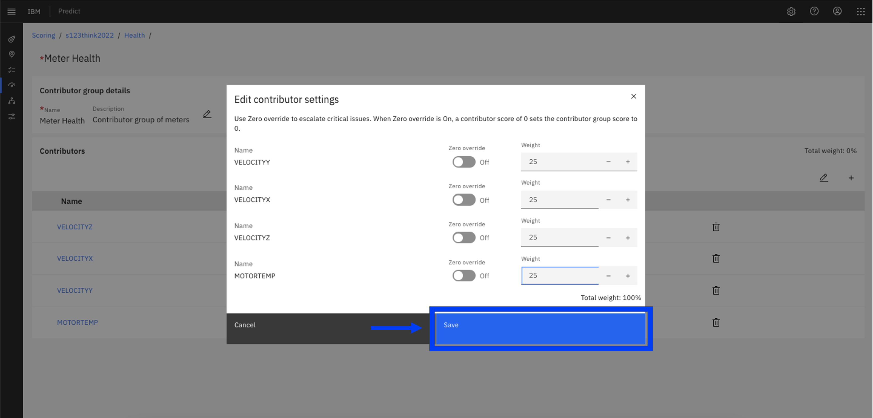Open VELOCITYZ contributor link in table
The height and width of the screenshot is (418, 873).
point(75,227)
